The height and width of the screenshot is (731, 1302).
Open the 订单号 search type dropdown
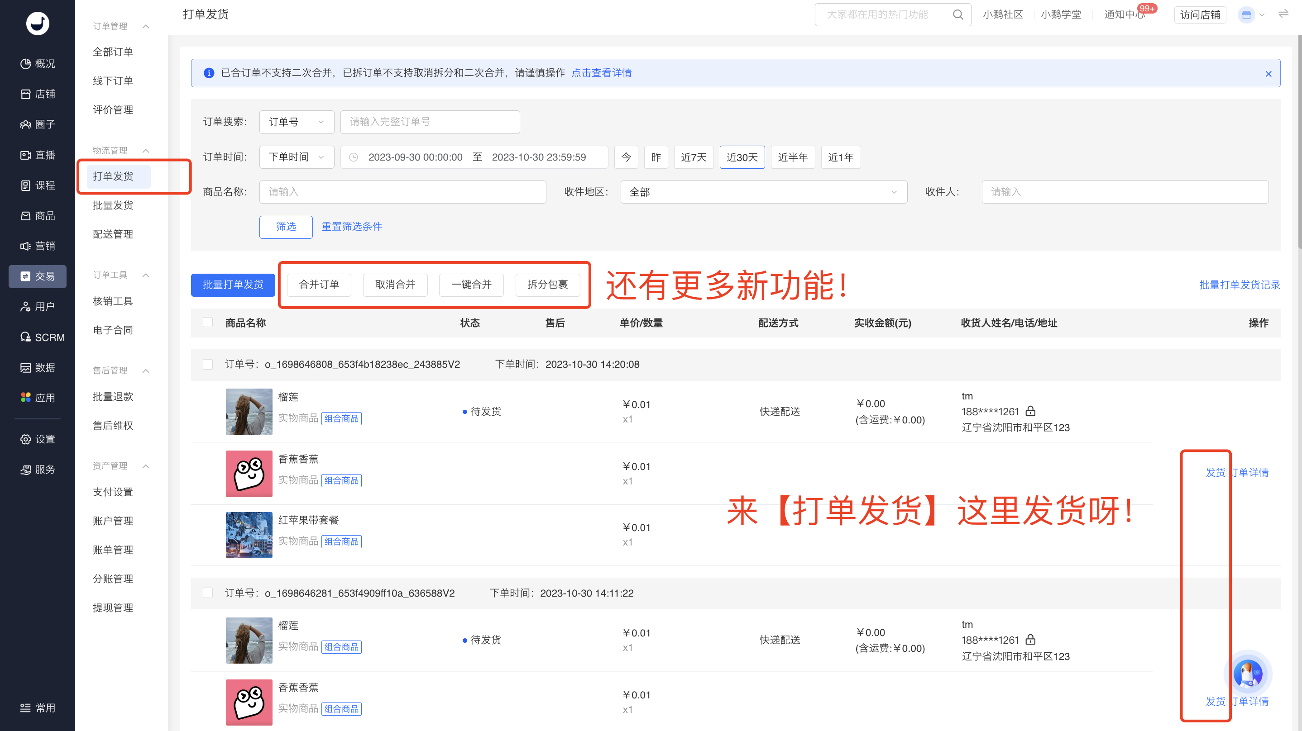(297, 122)
